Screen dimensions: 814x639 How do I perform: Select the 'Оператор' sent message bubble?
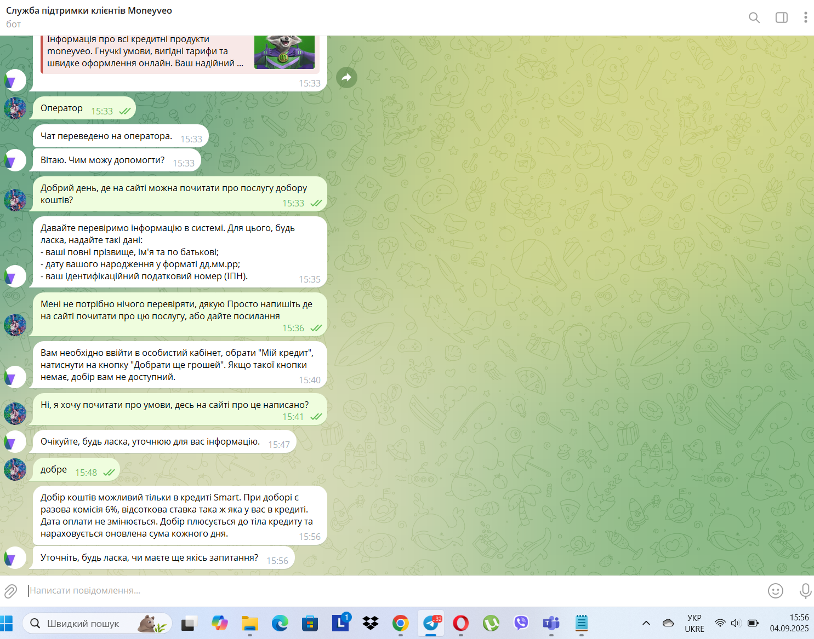[84, 108]
